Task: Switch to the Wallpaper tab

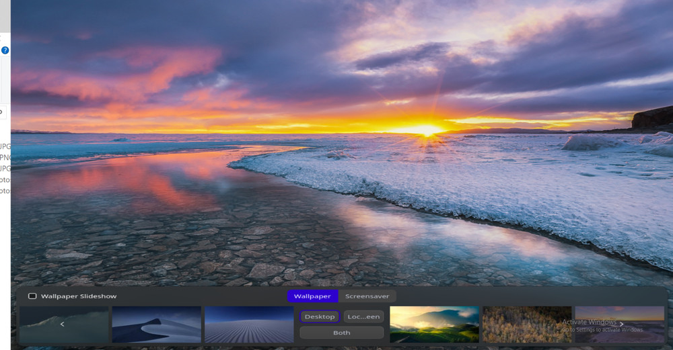Action: [x=312, y=296]
